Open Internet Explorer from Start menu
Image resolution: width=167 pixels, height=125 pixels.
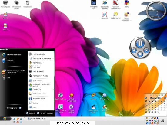pos(11,55)
